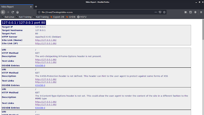204x115 pixels.
Task: Toggle the sidebars view icon
Action: pyautogui.click(x=191, y=12)
